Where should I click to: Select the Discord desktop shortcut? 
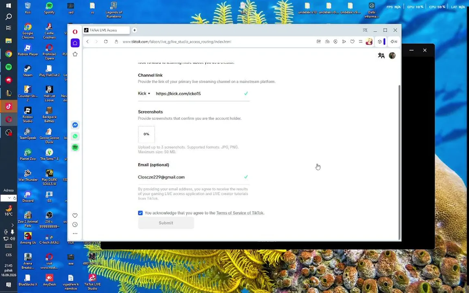click(28, 197)
